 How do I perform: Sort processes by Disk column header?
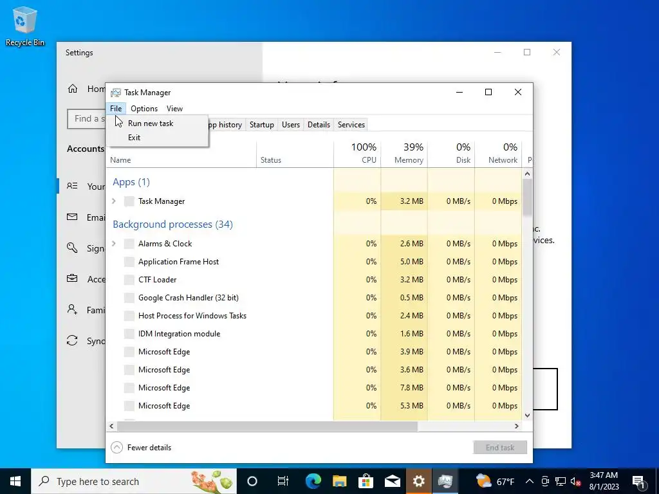click(x=451, y=153)
